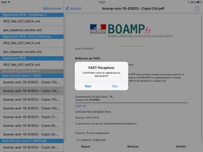Tap the Accueil back label
This screenshot has height=152, width=203.
point(75,8)
